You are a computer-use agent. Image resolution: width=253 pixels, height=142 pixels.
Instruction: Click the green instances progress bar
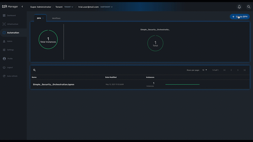pos(183,84)
